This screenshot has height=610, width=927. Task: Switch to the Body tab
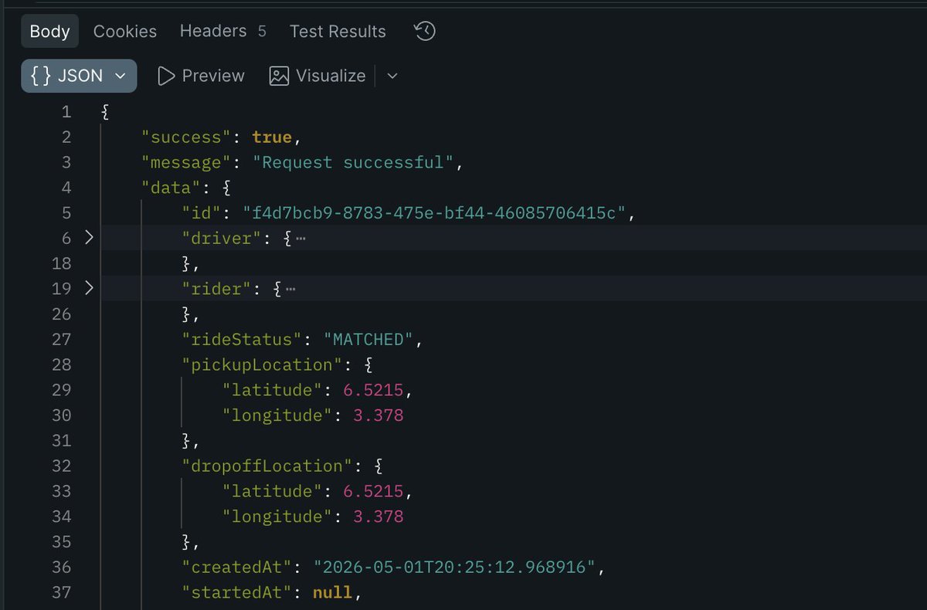click(x=49, y=32)
